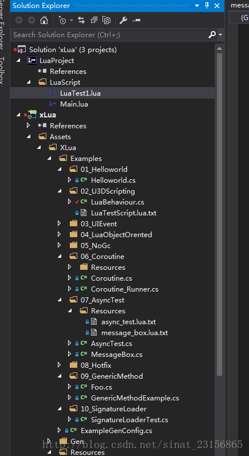Click the scrollbar up arrow
The height and width of the screenshot is (456, 249).
[219, 49]
